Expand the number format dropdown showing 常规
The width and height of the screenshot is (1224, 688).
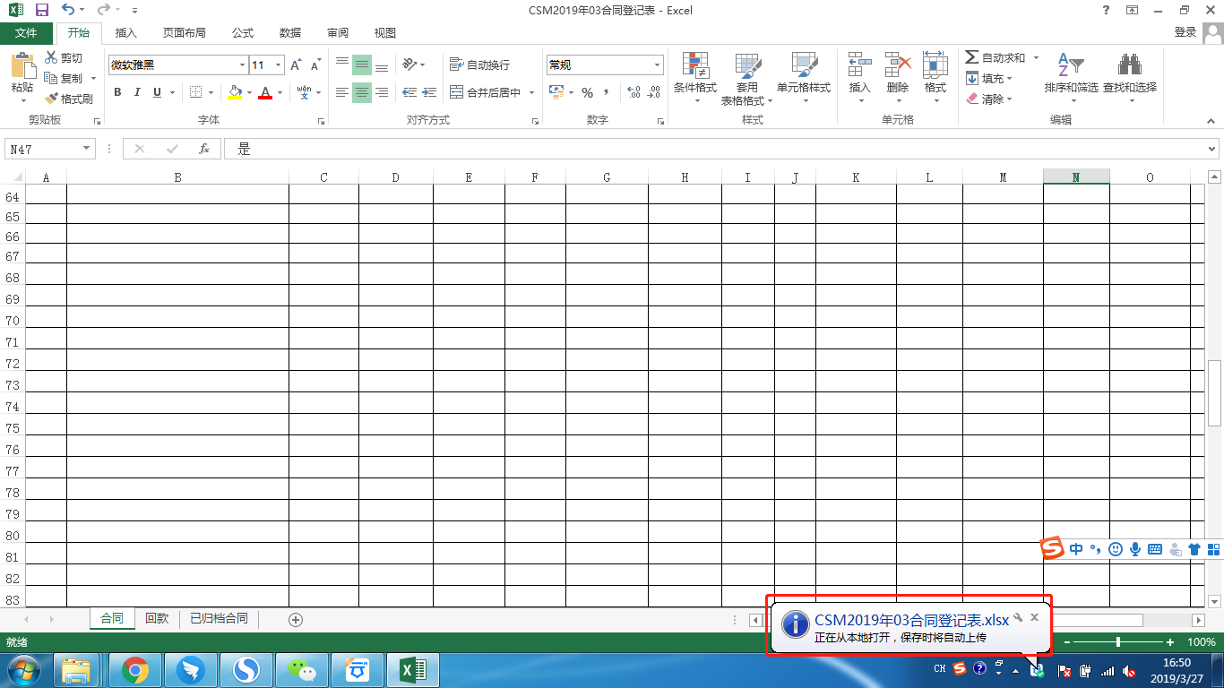(x=657, y=65)
